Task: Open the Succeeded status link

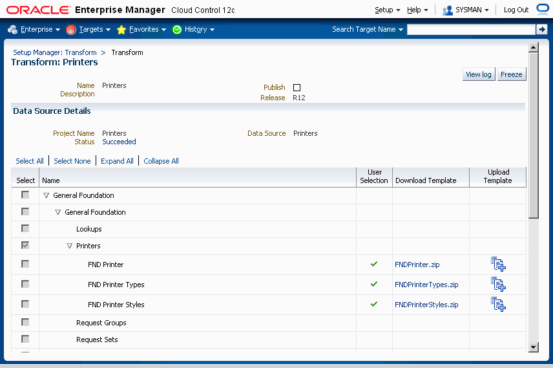Action: [120, 142]
